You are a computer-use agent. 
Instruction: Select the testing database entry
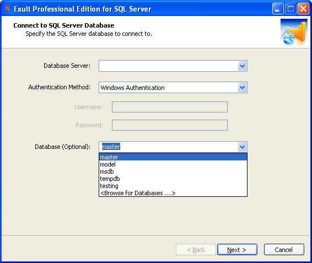coord(173,186)
